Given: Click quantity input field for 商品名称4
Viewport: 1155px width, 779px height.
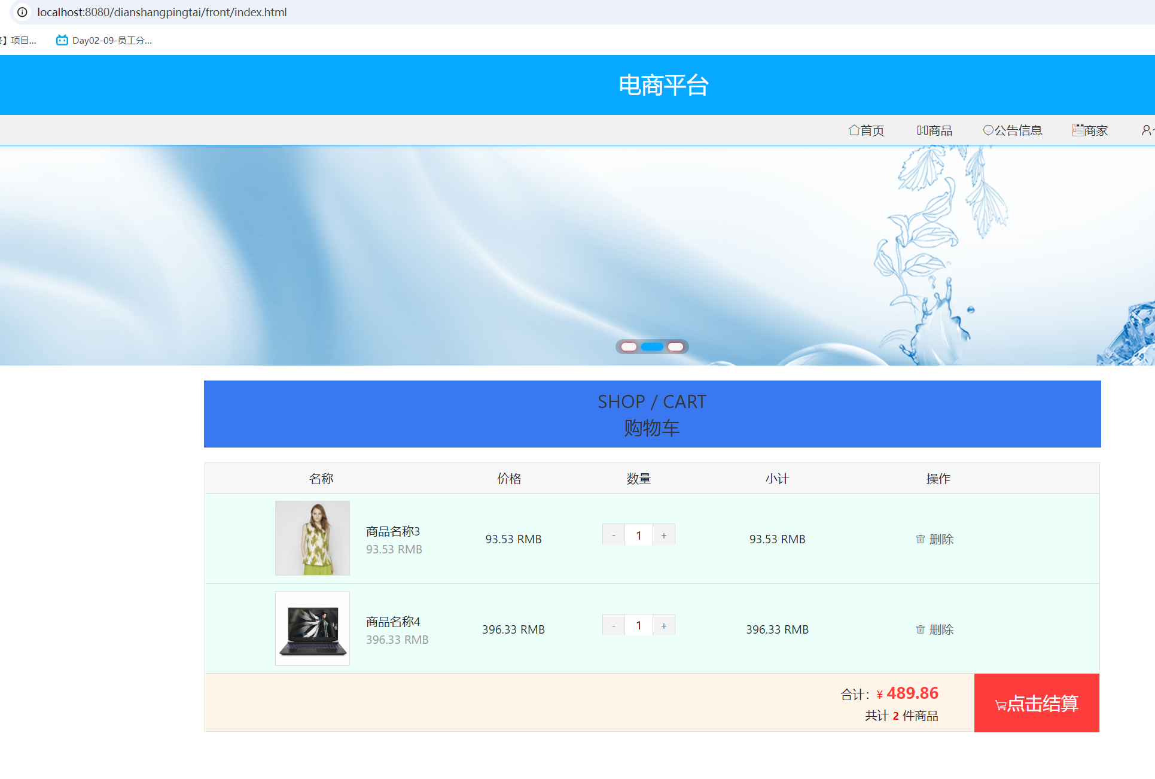Looking at the screenshot, I should pos(639,626).
